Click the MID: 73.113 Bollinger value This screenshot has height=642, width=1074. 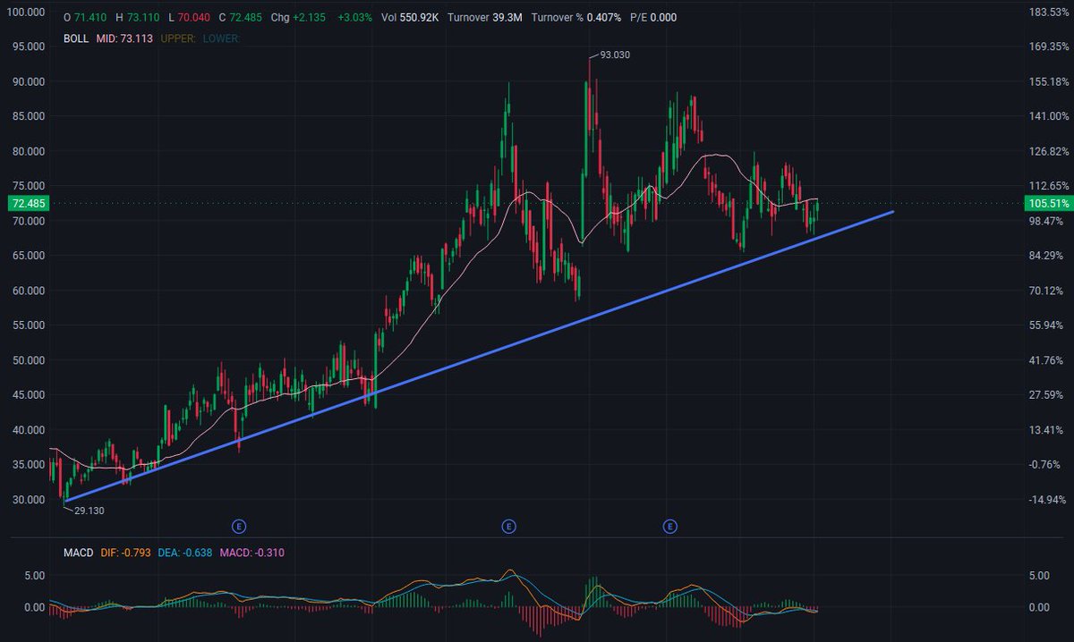coord(126,38)
